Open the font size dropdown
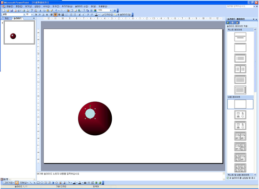This screenshot has width=259, height=189. [32, 14]
